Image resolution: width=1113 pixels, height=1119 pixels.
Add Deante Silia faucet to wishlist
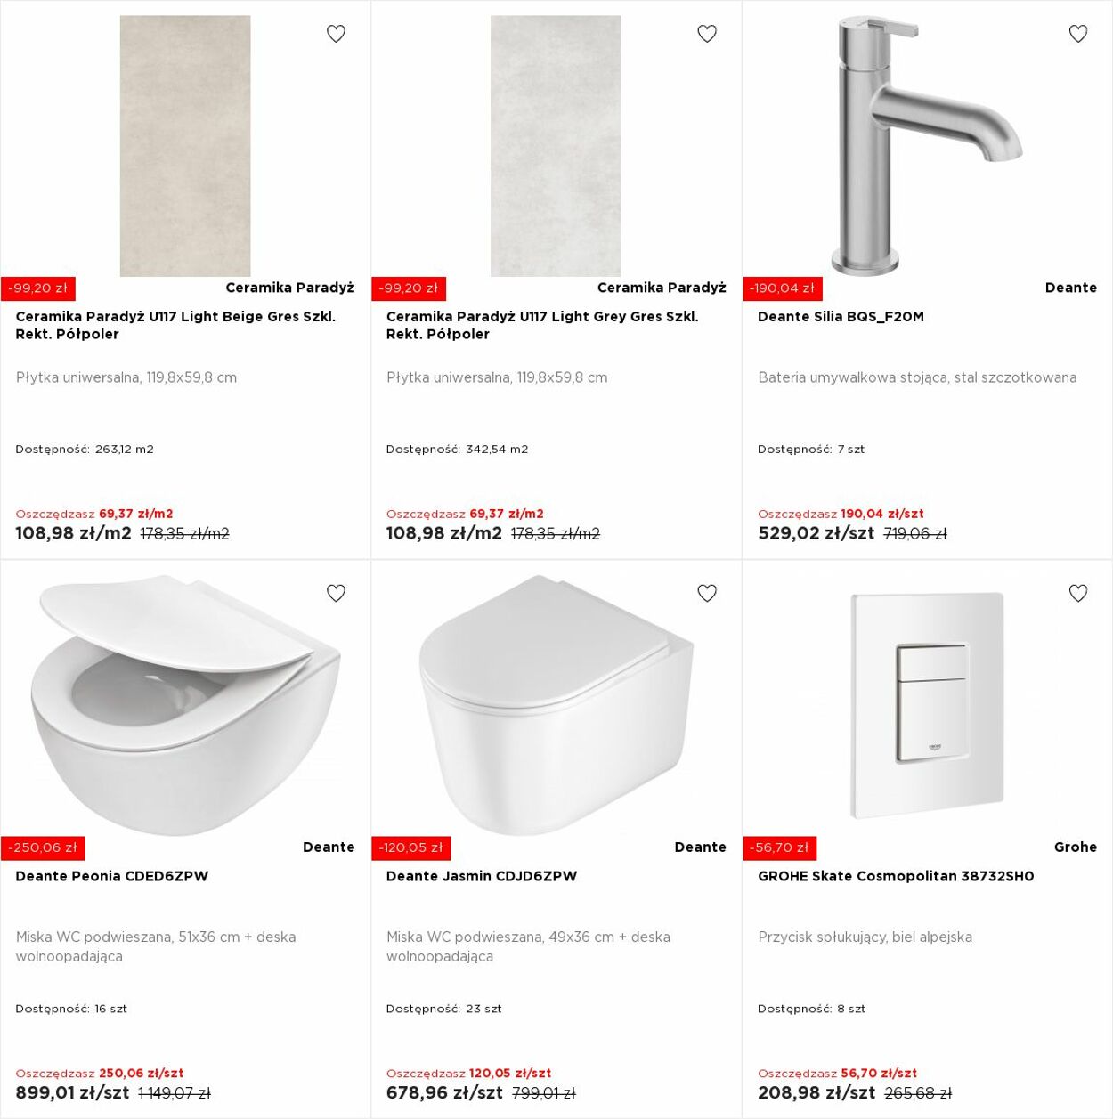click(1078, 34)
